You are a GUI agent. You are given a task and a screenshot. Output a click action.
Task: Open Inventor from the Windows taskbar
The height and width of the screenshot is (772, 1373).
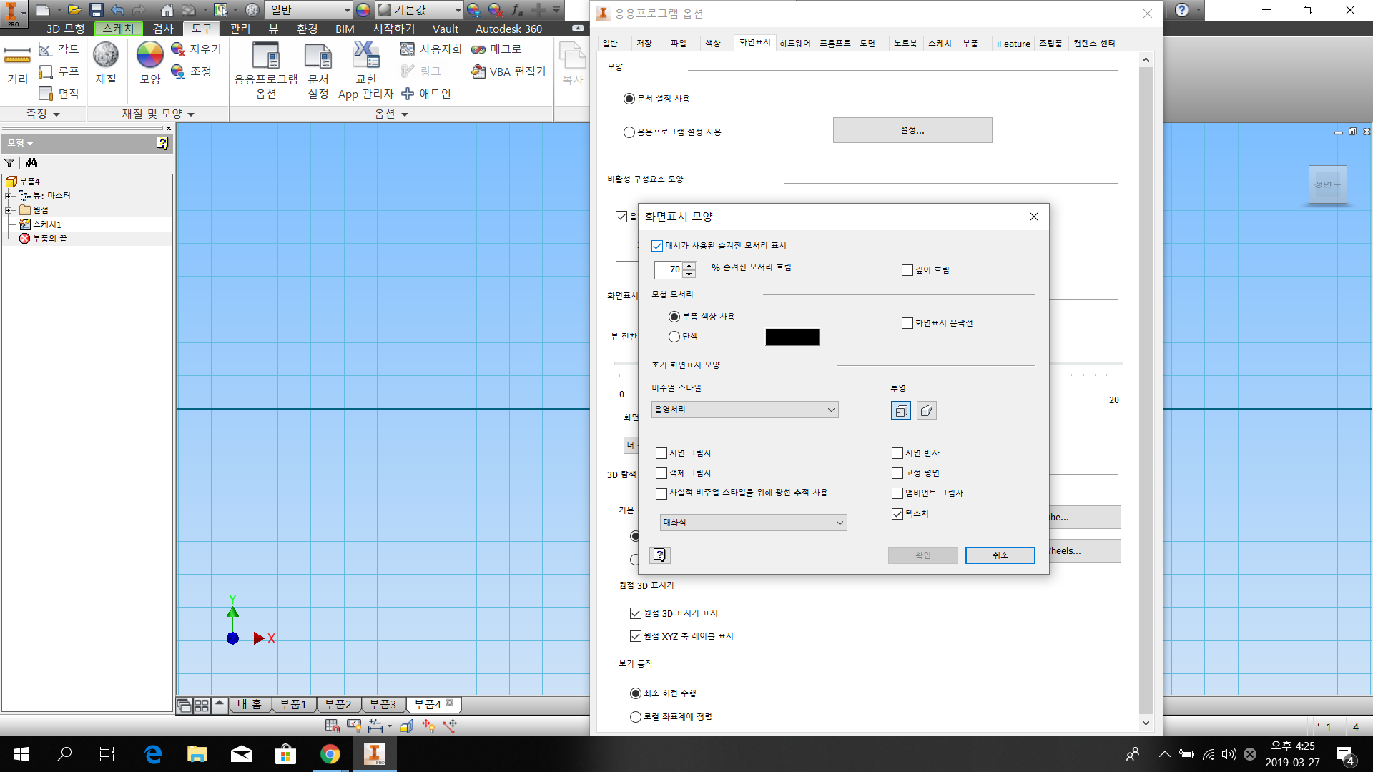coord(374,753)
